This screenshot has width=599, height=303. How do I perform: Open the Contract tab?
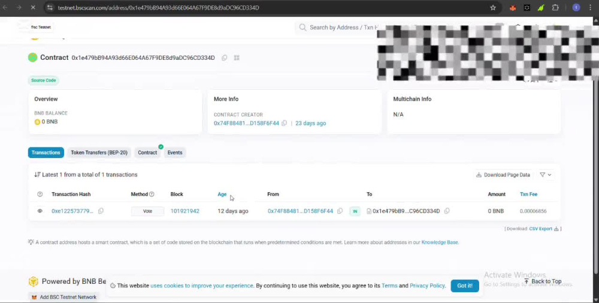(x=147, y=153)
